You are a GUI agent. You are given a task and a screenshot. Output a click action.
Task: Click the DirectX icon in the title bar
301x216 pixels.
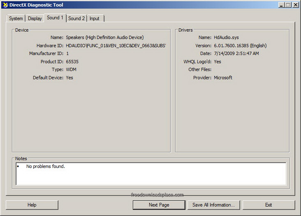[x=5, y=5]
